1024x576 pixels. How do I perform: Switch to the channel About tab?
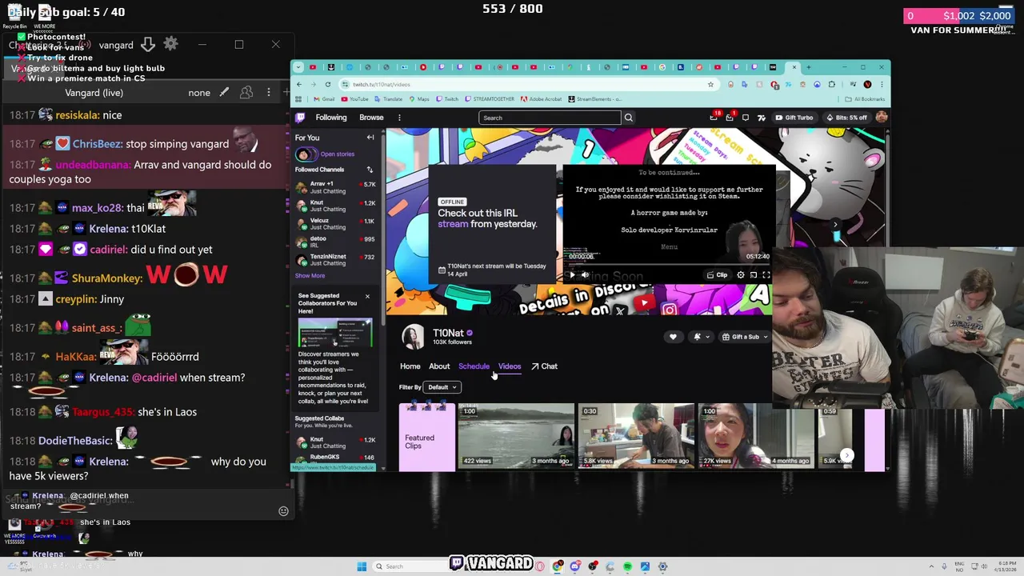(439, 366)
